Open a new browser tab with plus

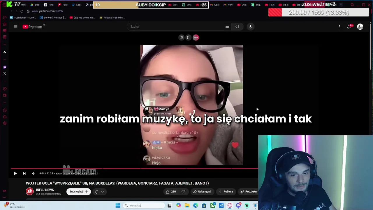tap(341, 5)
